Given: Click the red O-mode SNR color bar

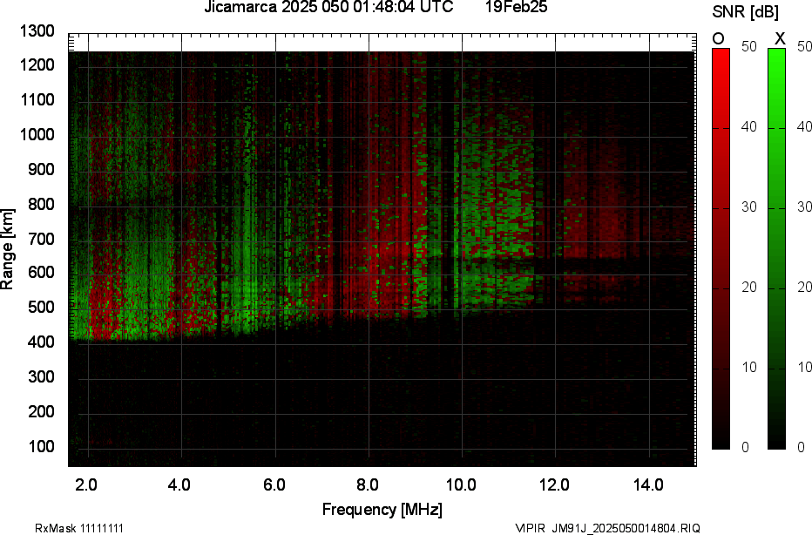Looking at the screenshot, I should (x=721, y=248).
